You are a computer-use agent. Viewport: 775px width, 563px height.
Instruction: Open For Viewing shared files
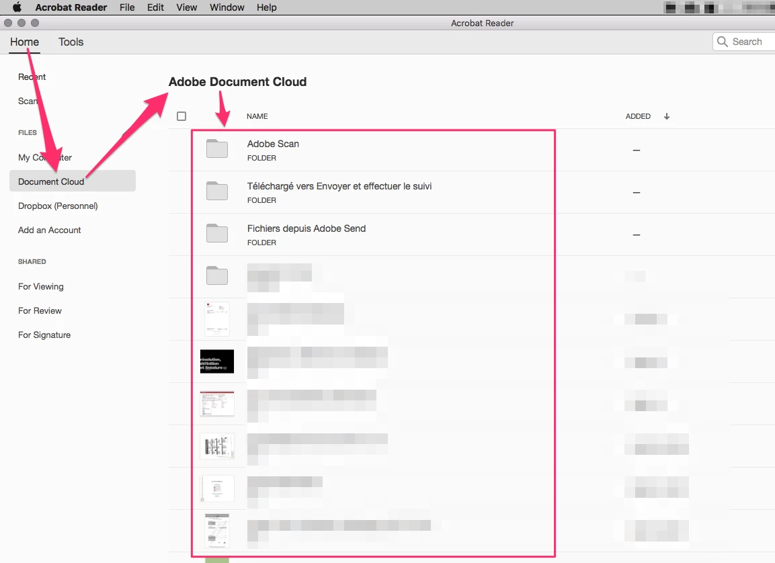coord(40,286)
